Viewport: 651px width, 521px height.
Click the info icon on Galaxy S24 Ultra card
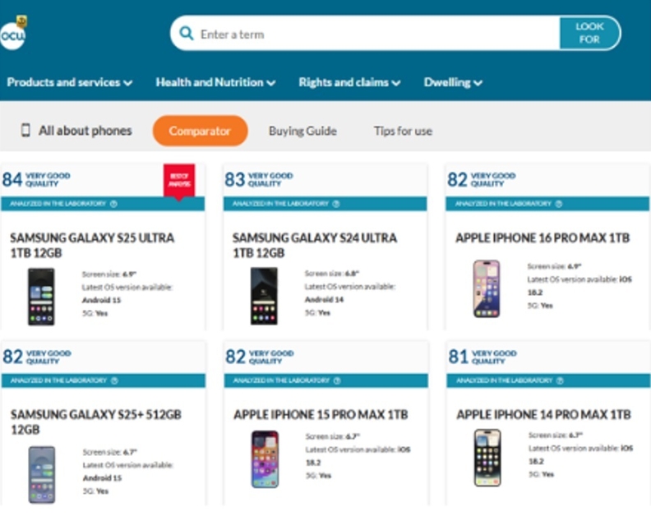tap(336, 204)
